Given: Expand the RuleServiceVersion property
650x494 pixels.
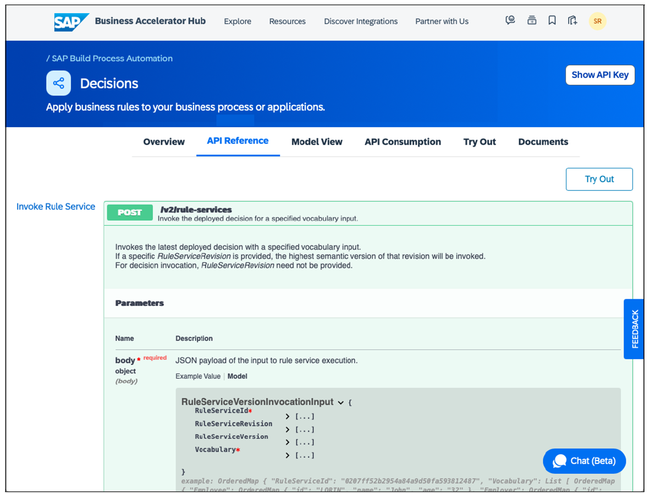Looking at the screenshot, I should 288,443.
